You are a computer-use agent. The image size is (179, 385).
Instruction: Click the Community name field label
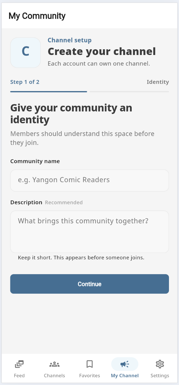coord(35,161)
